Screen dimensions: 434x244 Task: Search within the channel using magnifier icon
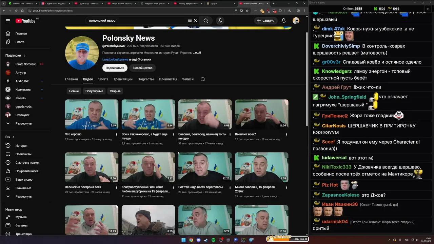(x=203, y=79)
